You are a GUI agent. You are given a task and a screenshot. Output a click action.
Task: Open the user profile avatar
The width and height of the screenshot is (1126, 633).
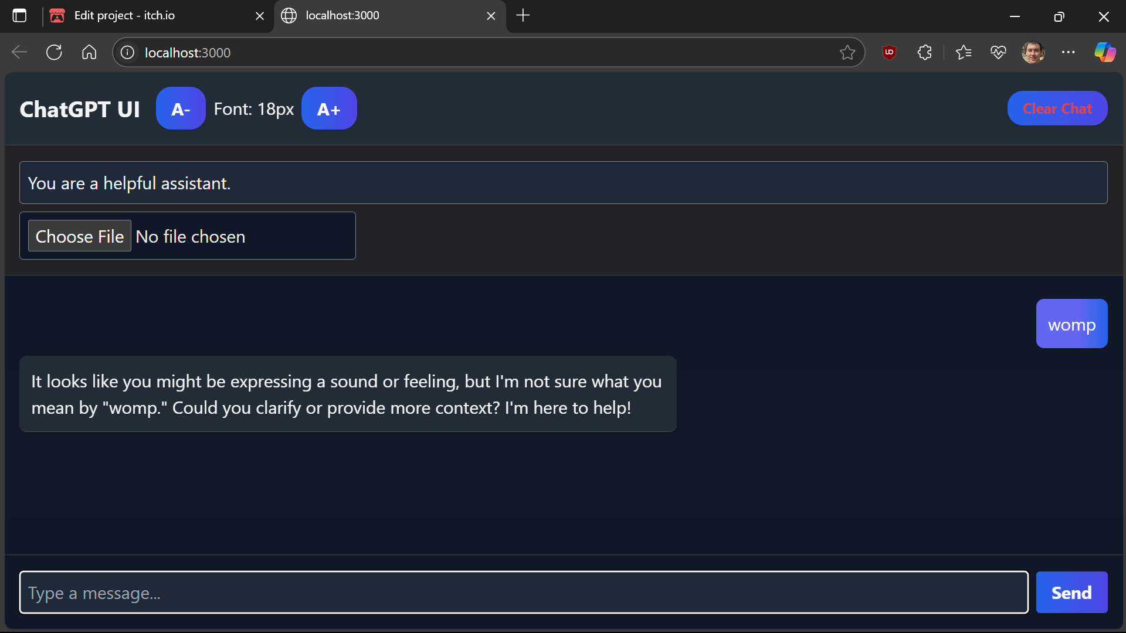click(1033, 52)
